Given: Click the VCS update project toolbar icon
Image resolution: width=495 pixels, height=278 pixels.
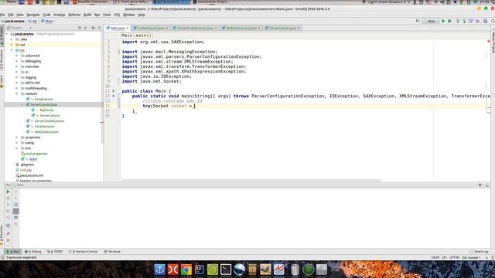Looking at the screenshot, I should click(457, 21).
